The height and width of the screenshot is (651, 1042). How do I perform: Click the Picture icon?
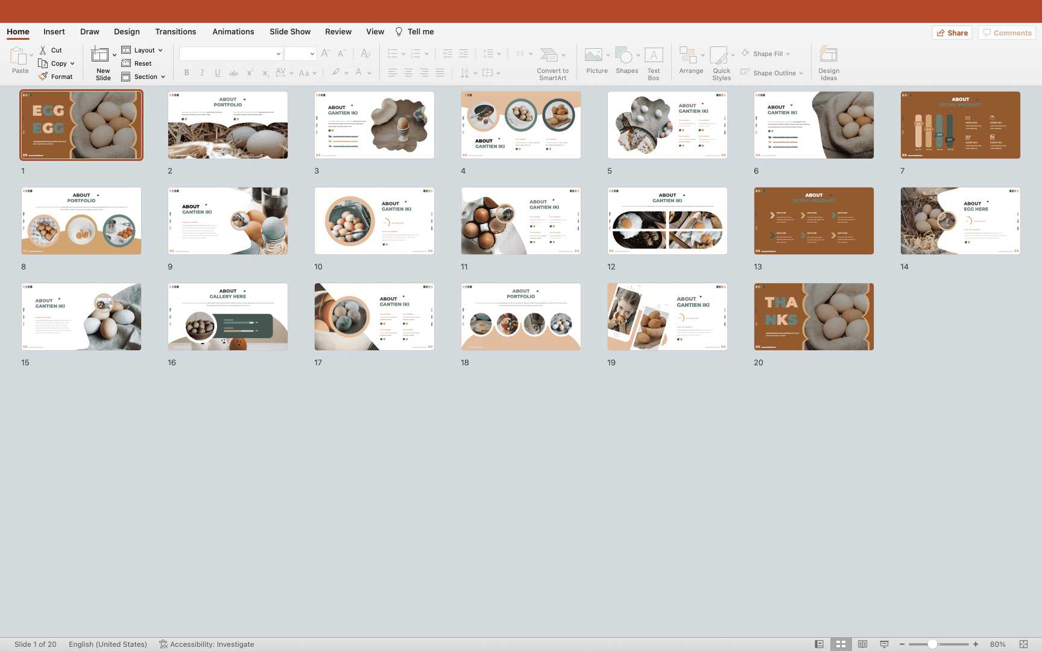(593, 55)
